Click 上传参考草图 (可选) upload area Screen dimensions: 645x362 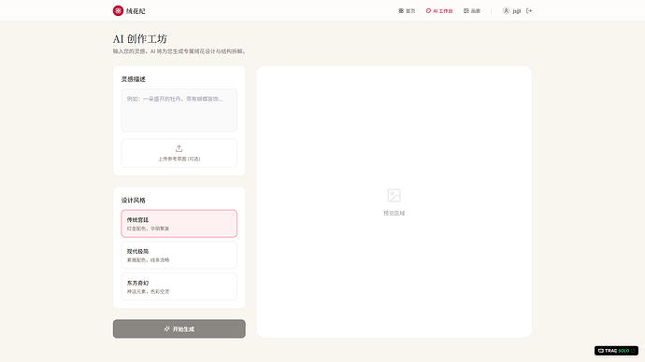[x=179, y=153]
